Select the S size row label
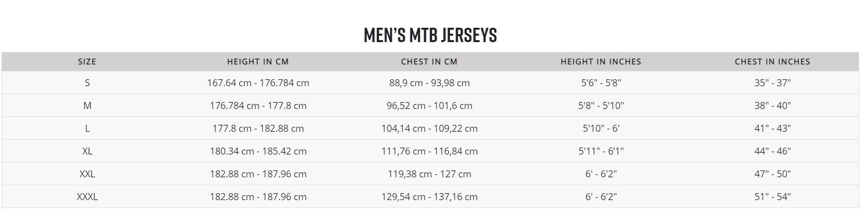The width and height of the screenshot is (861, 209). [x=87, y=83]
